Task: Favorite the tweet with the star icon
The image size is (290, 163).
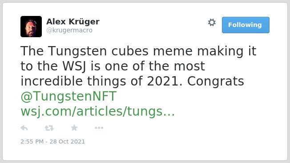Action: pyautogui.click(x=74, y=128)
